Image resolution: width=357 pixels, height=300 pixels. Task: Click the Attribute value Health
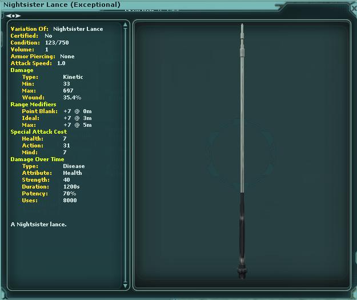[x=73, y=173]
